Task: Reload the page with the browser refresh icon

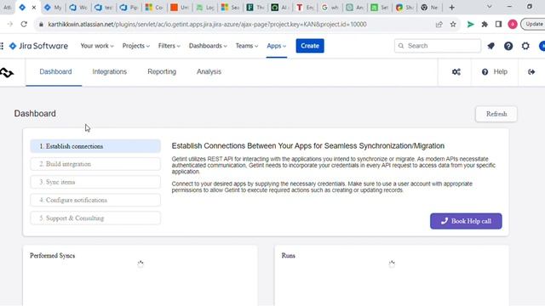Action: (x=24, y=25)
